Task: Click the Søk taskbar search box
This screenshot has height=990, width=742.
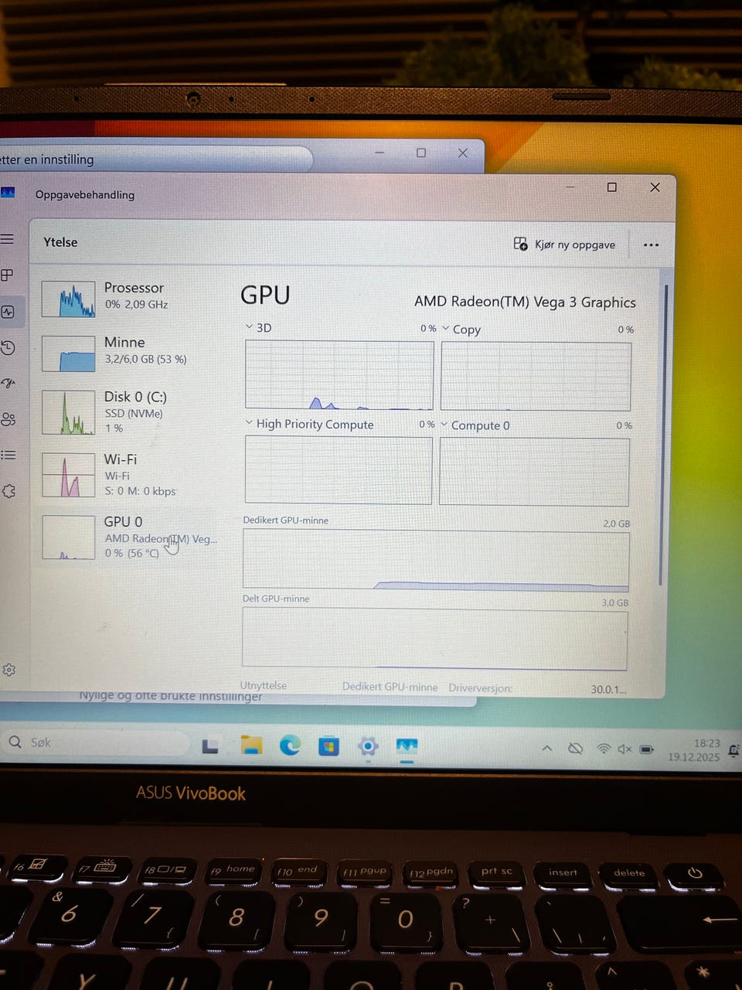Action: click(x=96, y=742)
